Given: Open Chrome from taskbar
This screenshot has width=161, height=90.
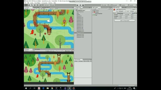Looking at the screenshot, I should coord(52,88).
